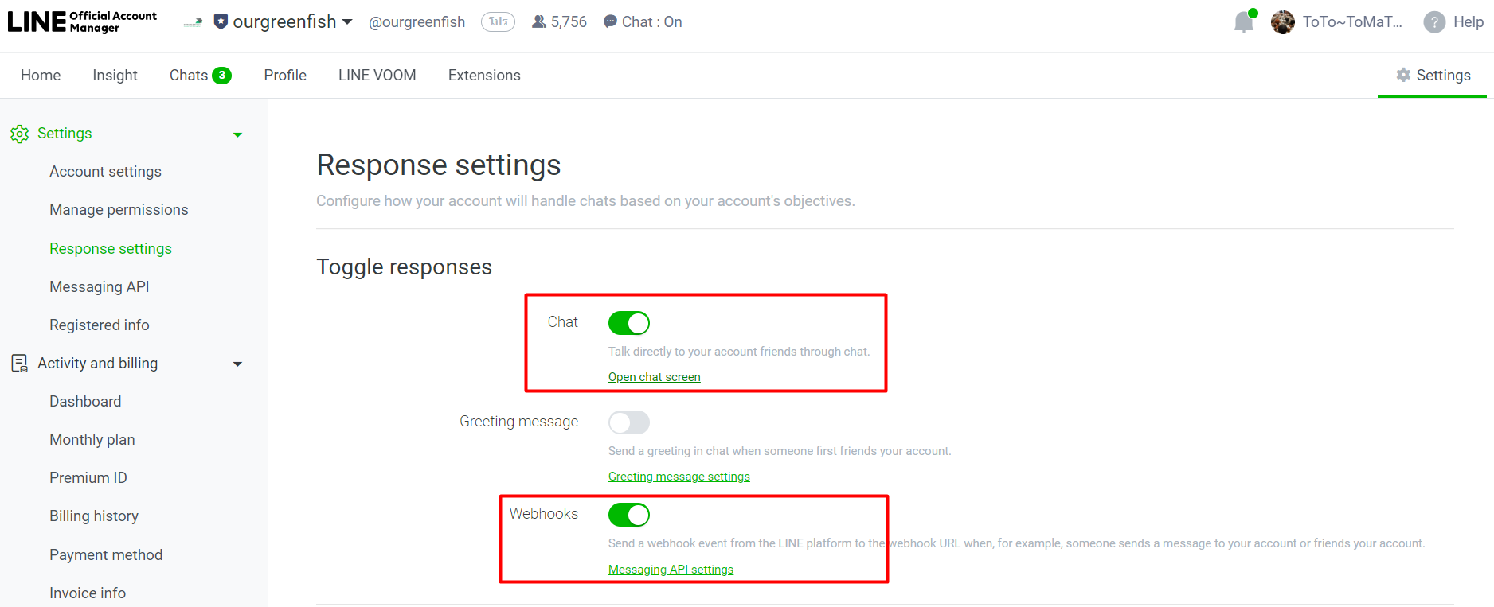The height and width of the screenshot is (607, 1494).
Task: Open Messaging API settings link
Action: point(671,569)
